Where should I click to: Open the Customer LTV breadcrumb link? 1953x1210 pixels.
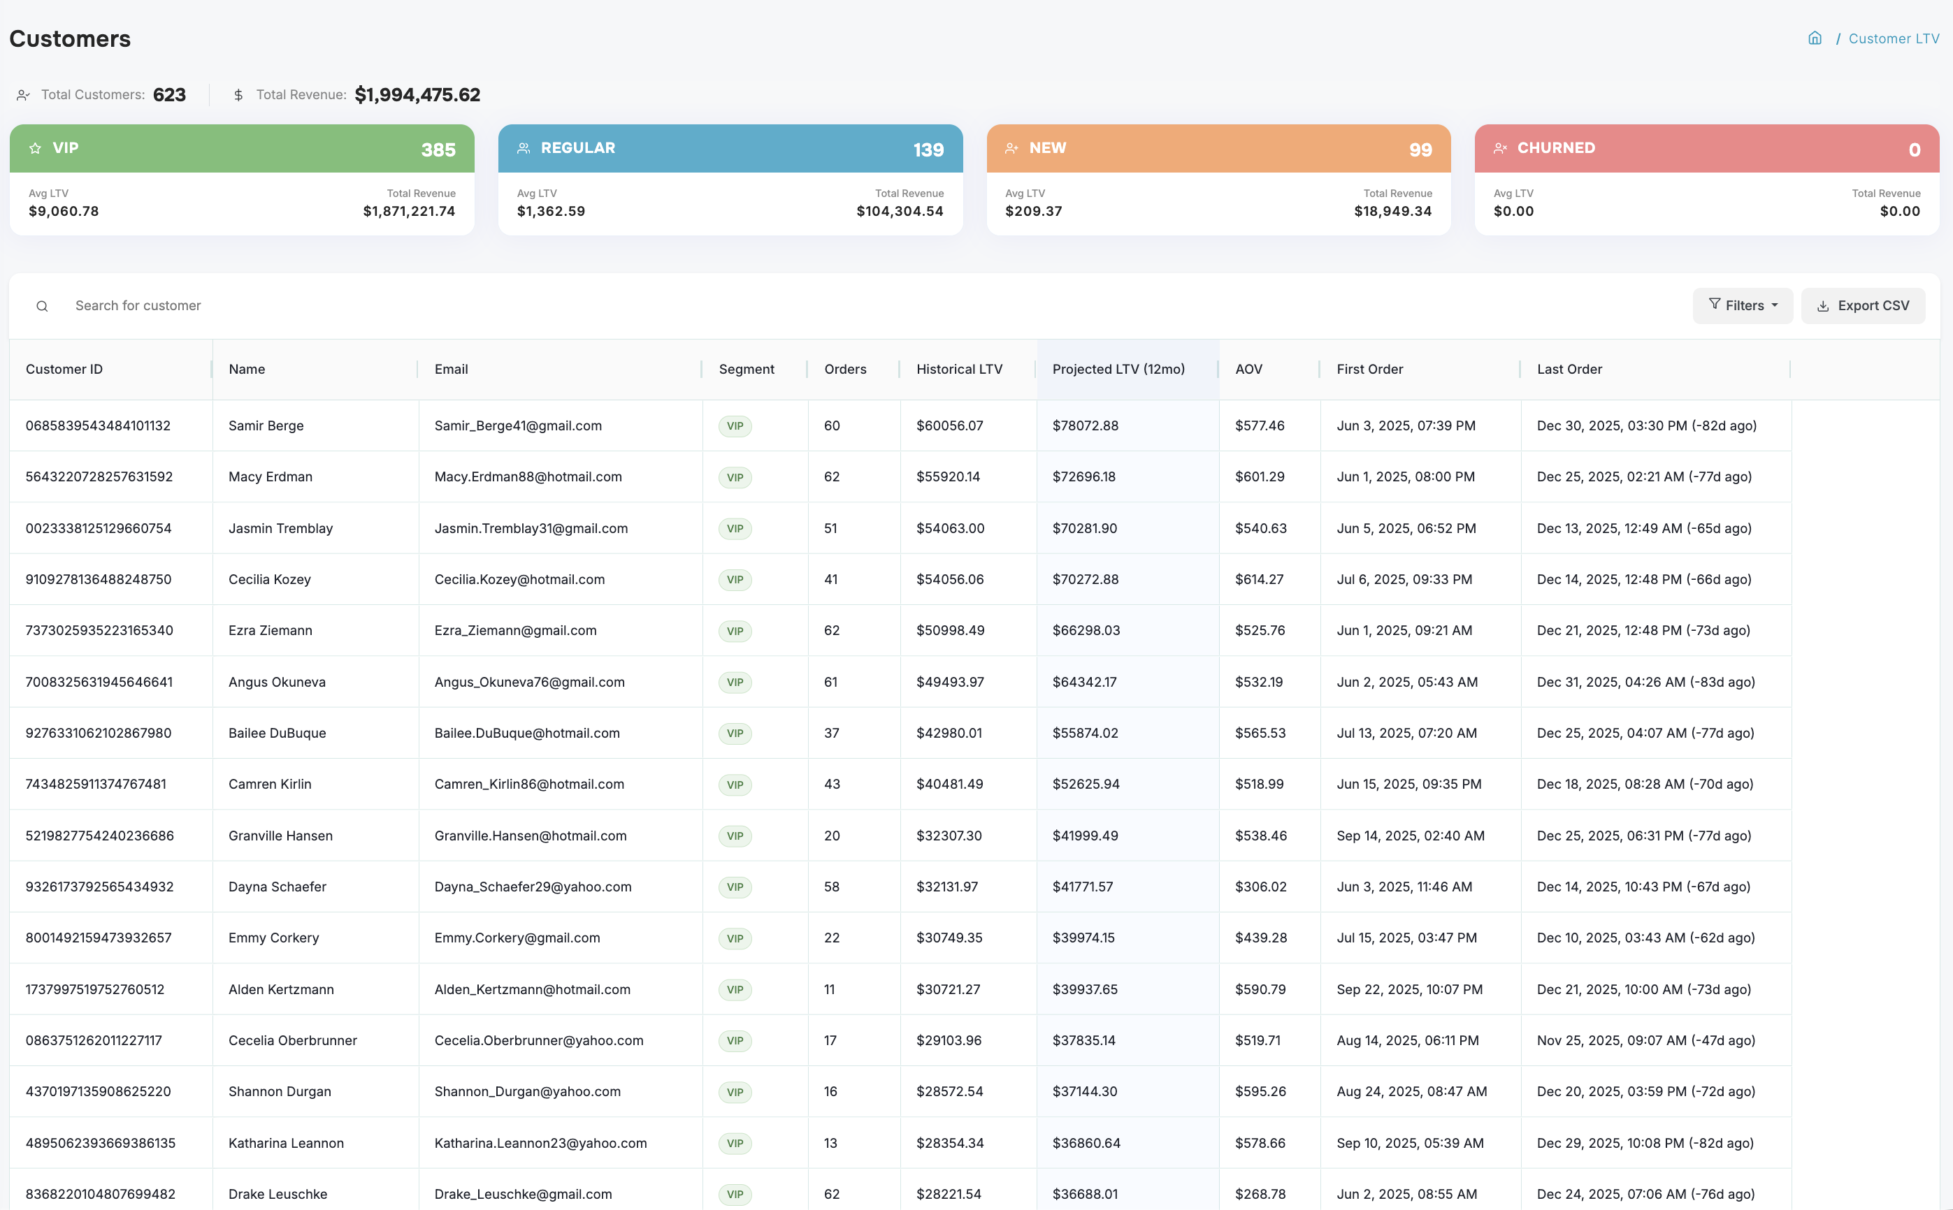coord(1894,38)
